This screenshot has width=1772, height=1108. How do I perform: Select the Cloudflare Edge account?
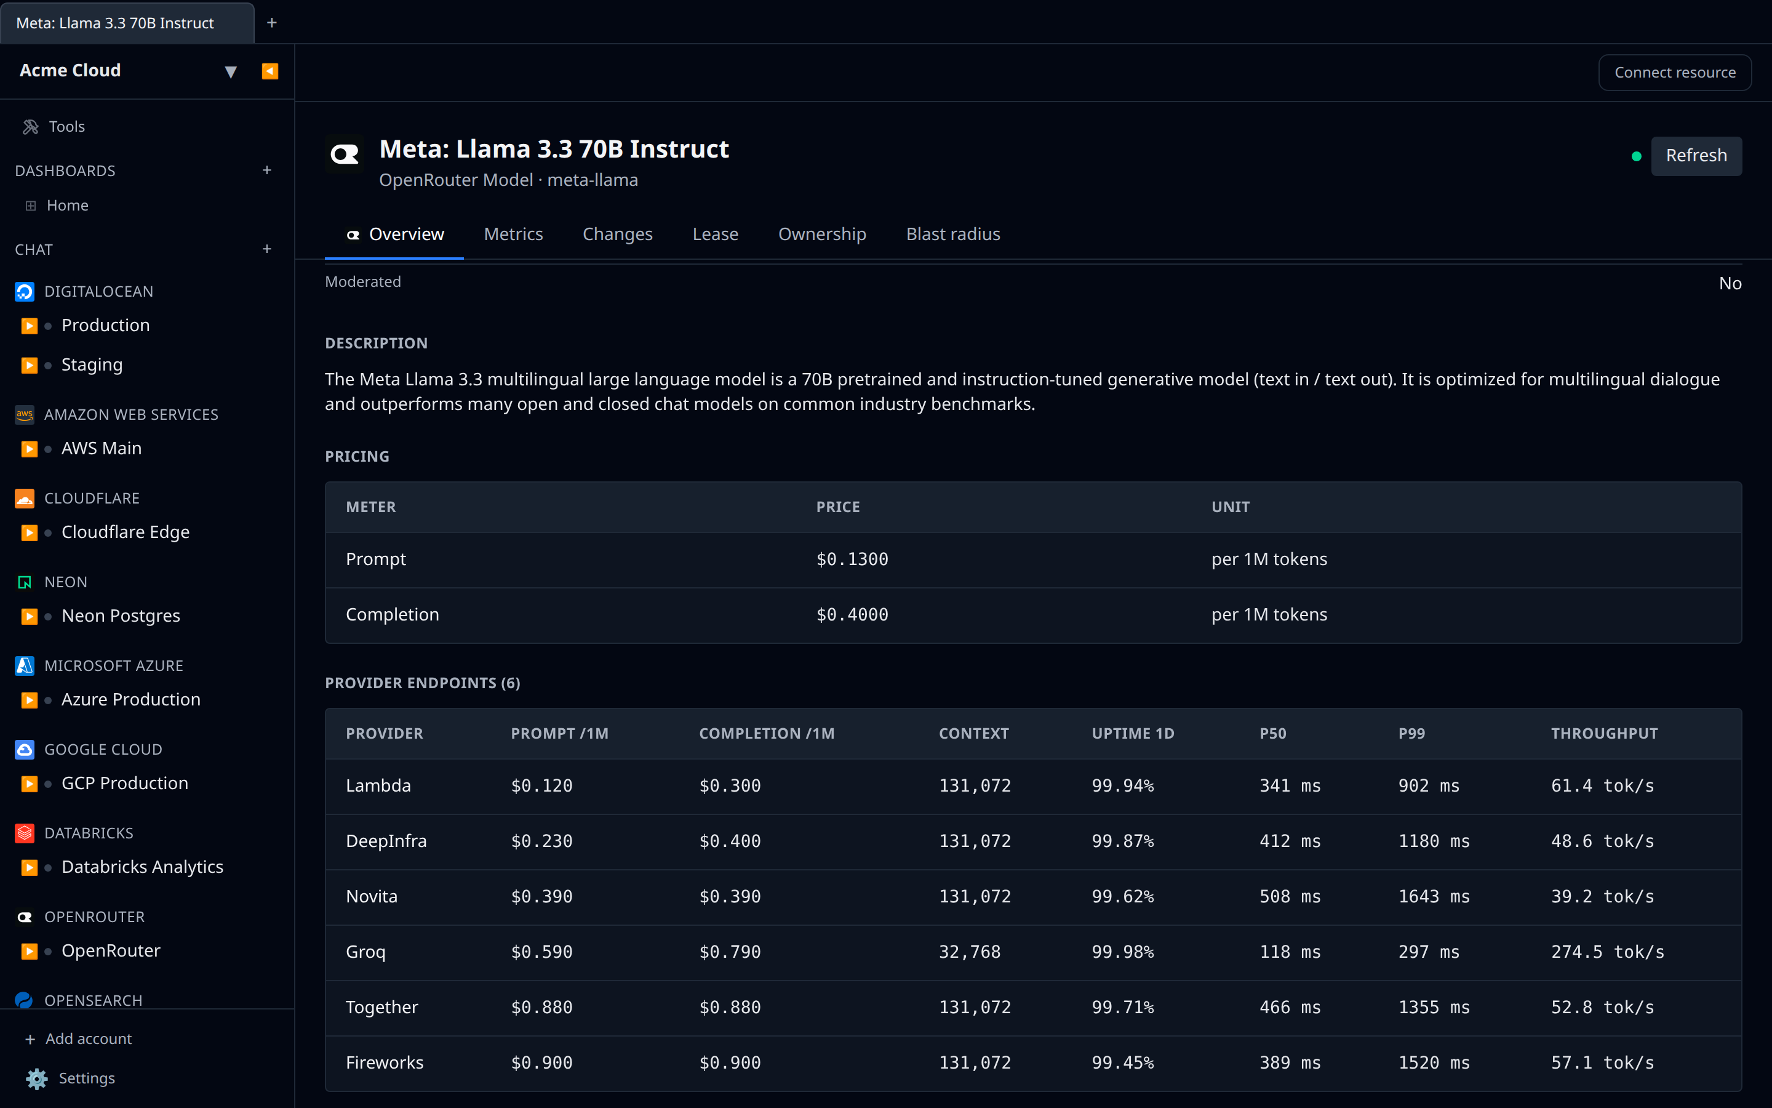point(126,532)
